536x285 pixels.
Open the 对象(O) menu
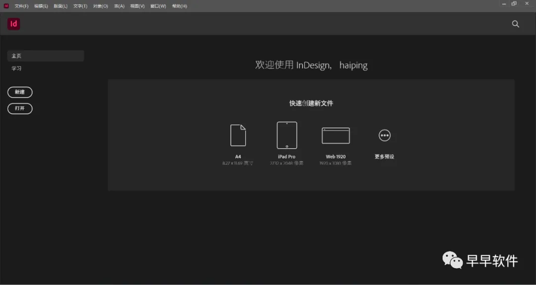[100, 6]
